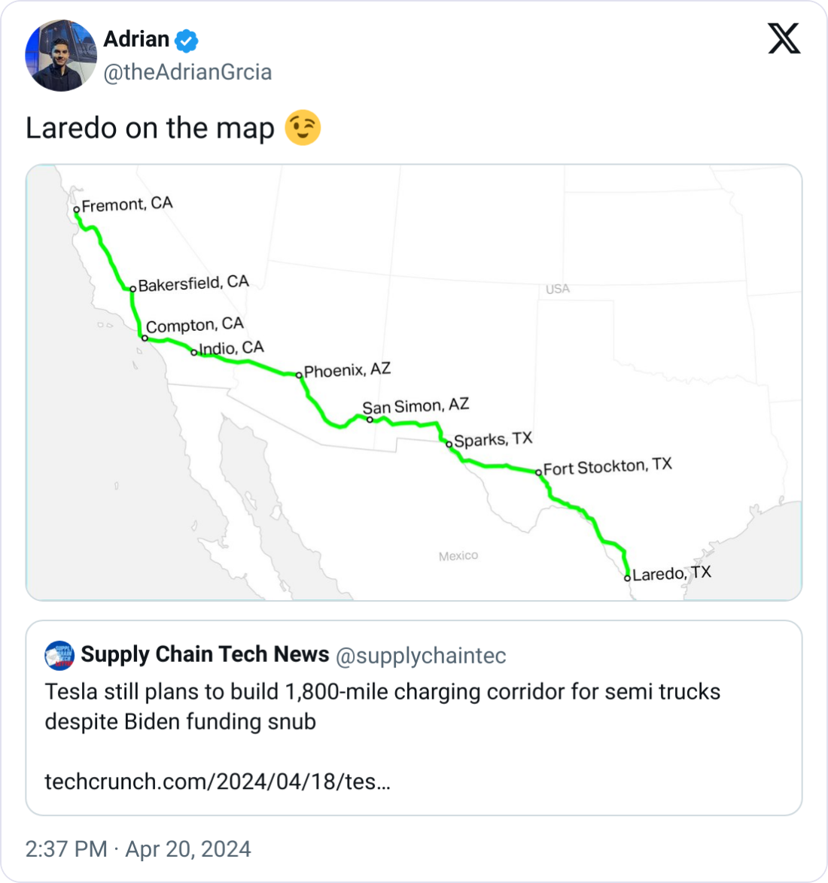This screenshot has height=883, width=828.
Task: Click the Bakersfield, CA map marker
Action: coord(132,289)
